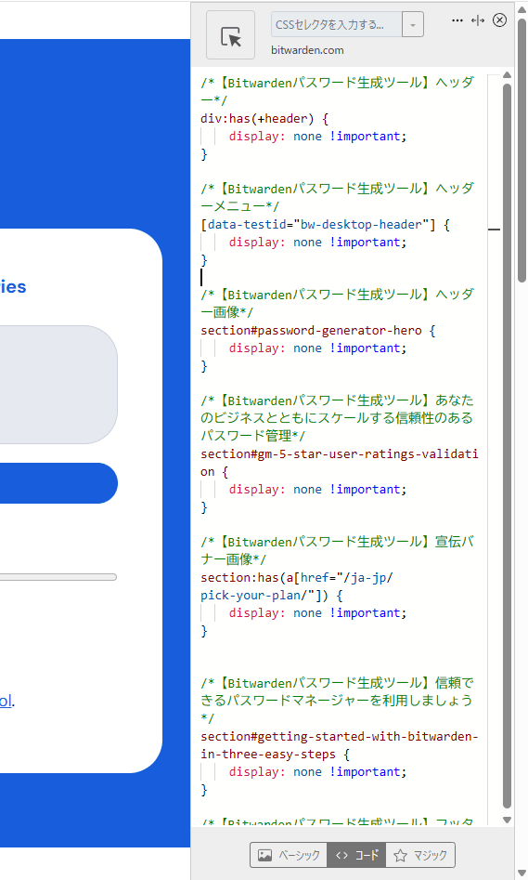Activate the element picker cursor button

tap(230, 35)
